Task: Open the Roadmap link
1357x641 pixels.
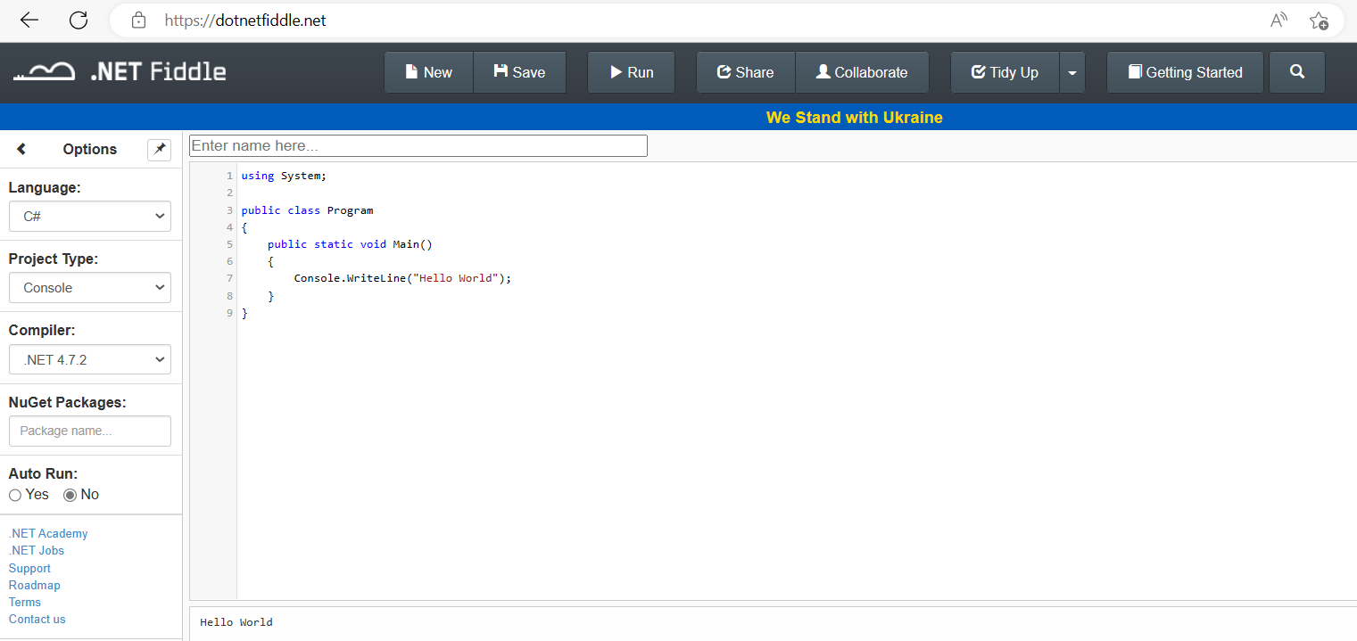Action: click(x=35, y=585)
